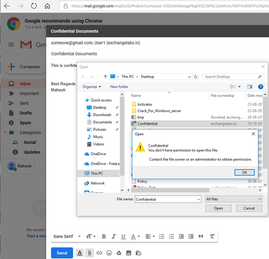
Task: Open the All files type dropdown
Action: click(234, 199)
